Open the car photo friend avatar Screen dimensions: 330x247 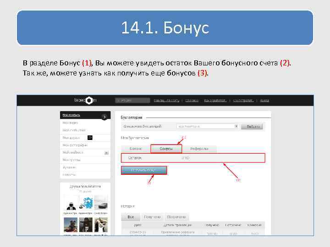click(101, 203)
